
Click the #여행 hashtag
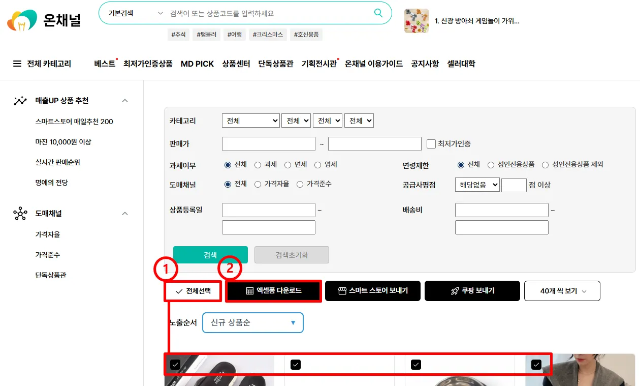235,35
